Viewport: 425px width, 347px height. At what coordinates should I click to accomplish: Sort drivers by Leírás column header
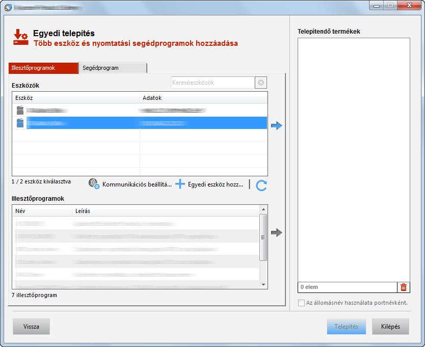(x=165, y=211)
